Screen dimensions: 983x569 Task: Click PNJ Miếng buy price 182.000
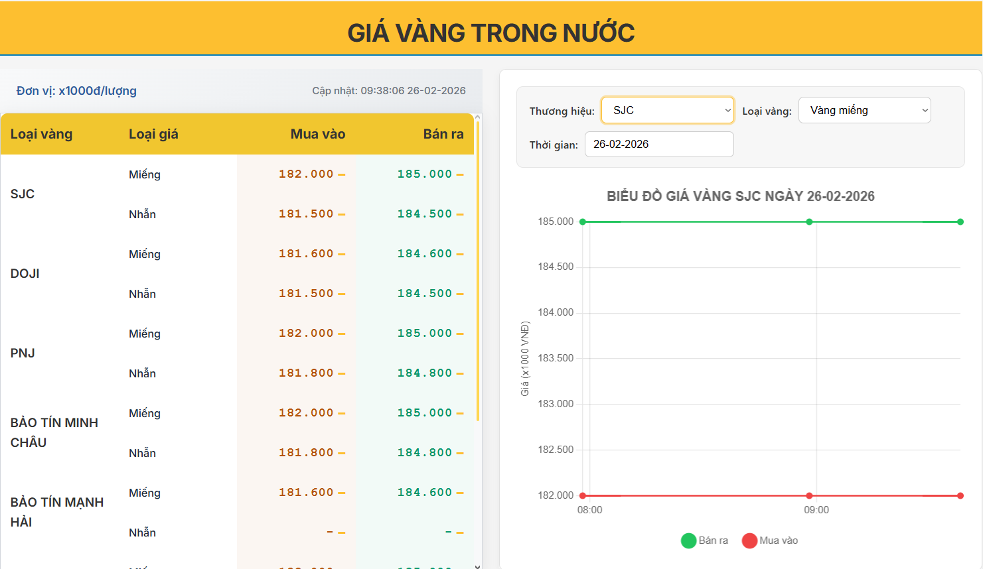pyautogui.click(x=306, y=333)
